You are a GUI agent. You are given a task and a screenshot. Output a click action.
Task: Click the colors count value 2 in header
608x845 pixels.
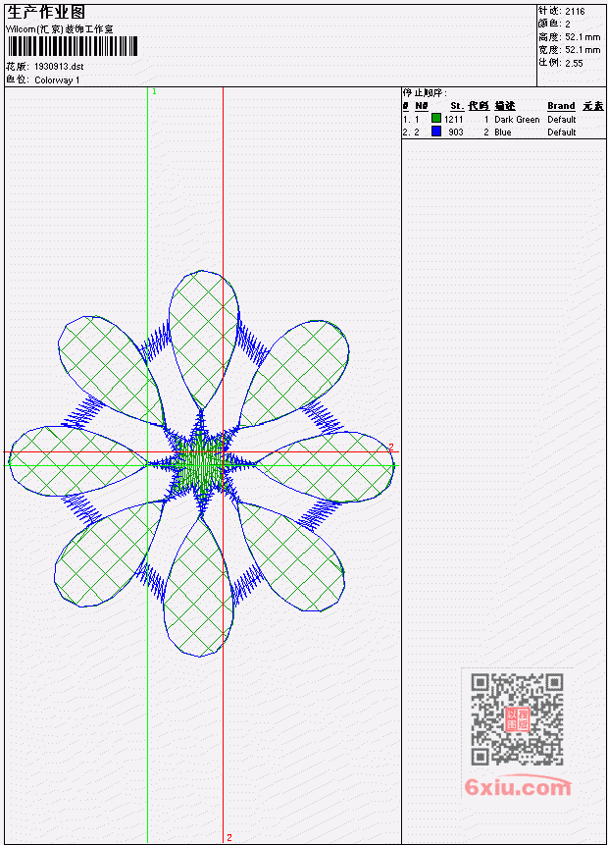568,24
